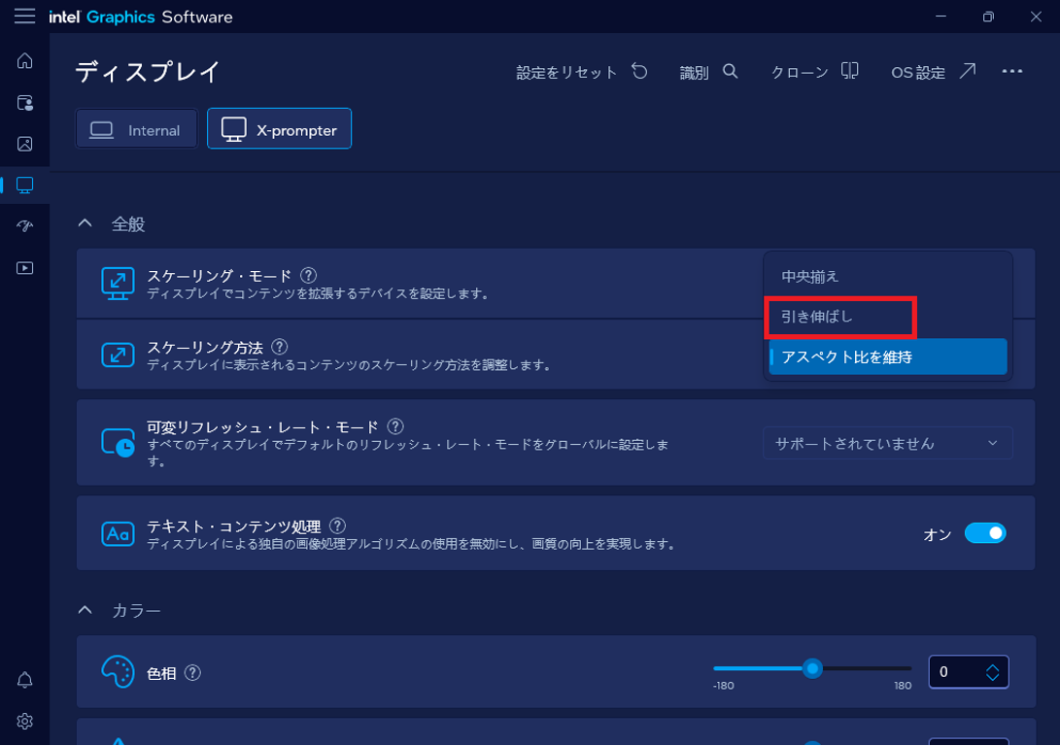Show help for スケーリング・モード

tap(308, 276)
